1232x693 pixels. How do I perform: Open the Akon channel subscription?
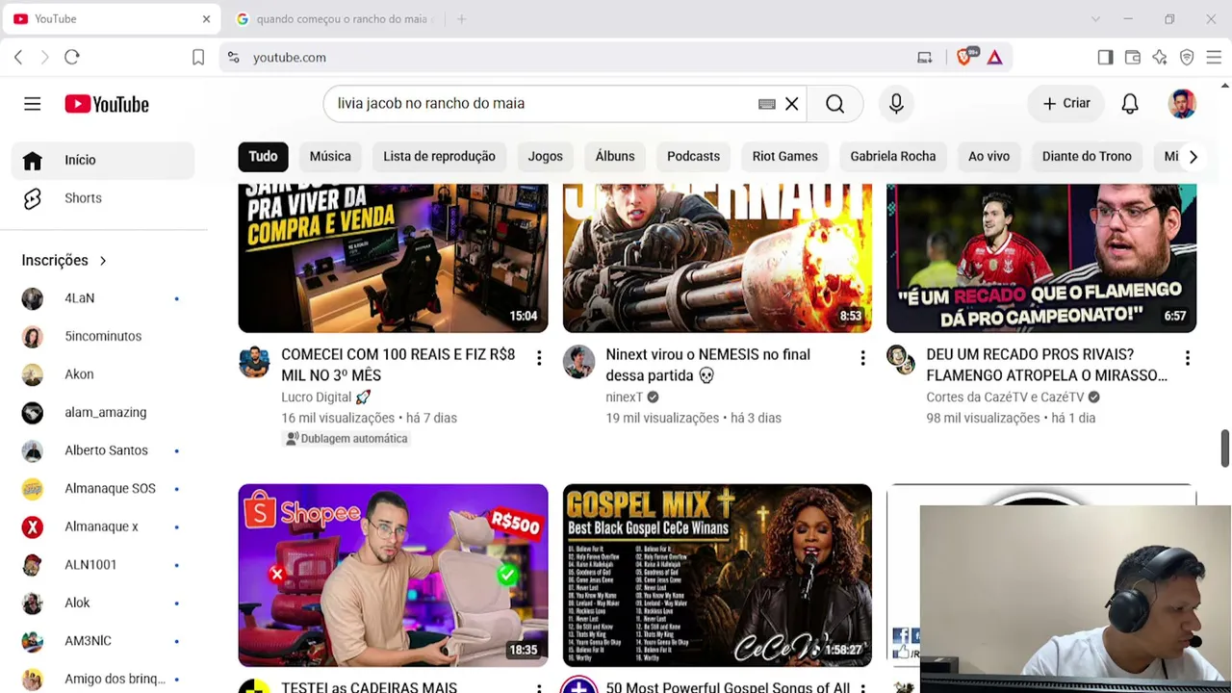(103, 374)
